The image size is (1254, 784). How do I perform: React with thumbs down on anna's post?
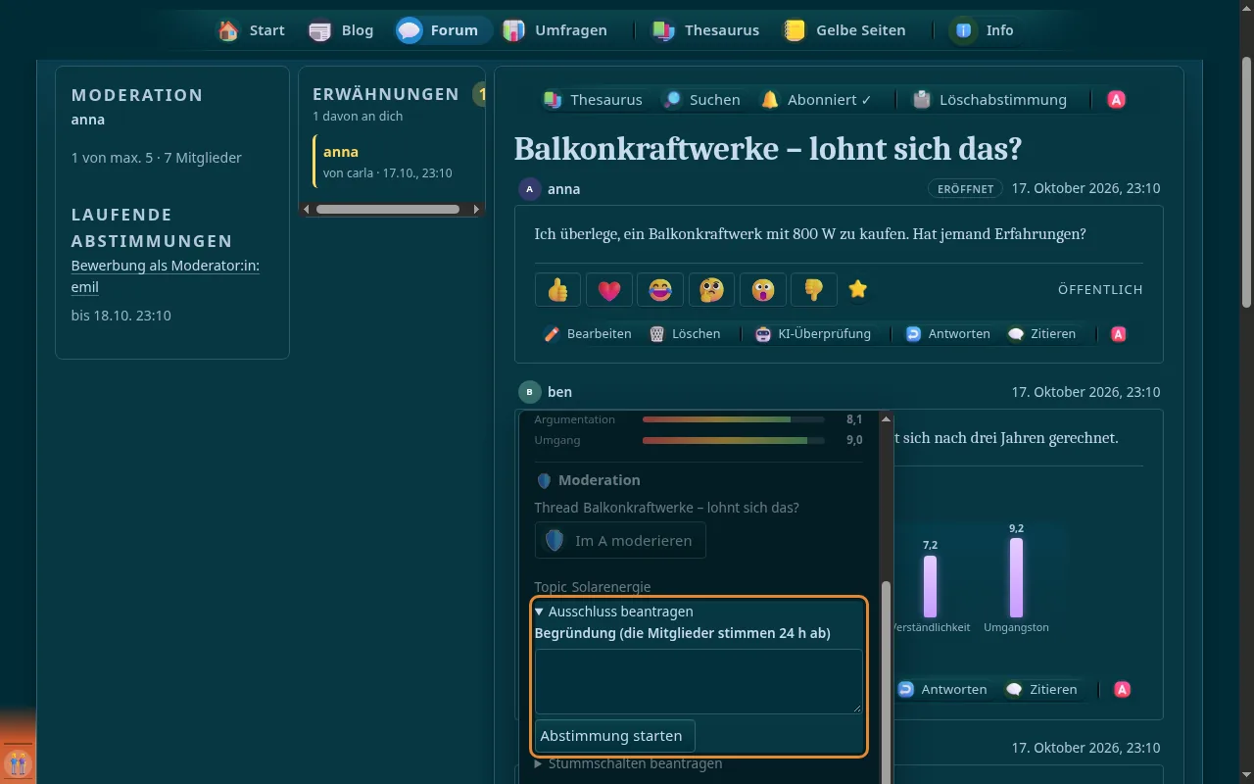coord(813,290)
